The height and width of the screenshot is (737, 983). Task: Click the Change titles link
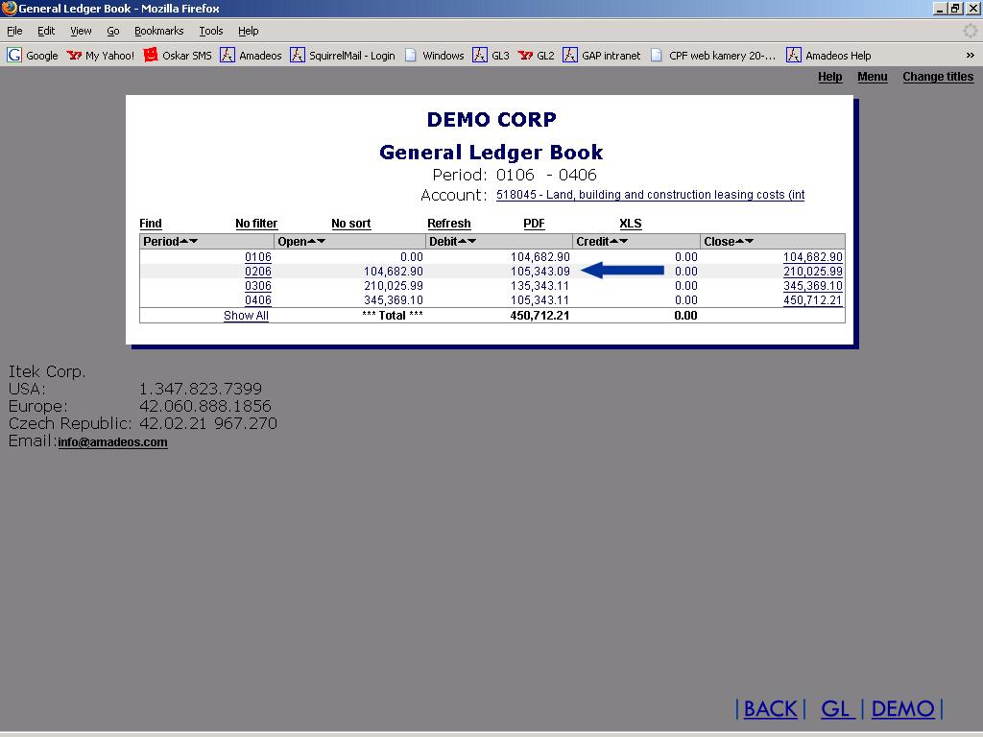click(938, 77)
